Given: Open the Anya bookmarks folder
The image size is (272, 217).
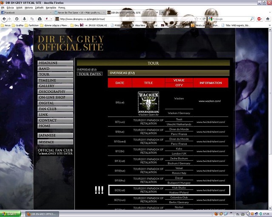Looking at the screenshot, I should pos(6,25).
